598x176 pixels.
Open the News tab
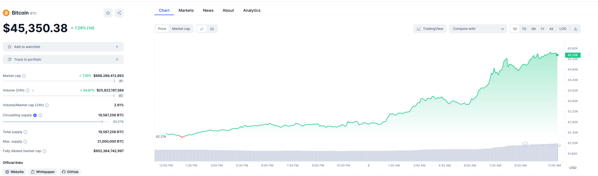point(208,10)
